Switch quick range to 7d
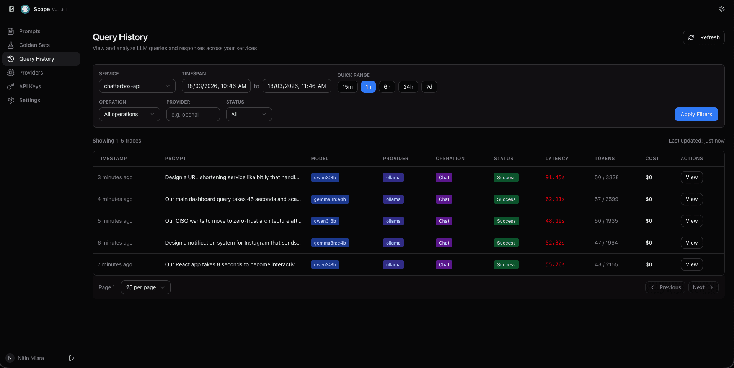 click(x=429, y=86)
